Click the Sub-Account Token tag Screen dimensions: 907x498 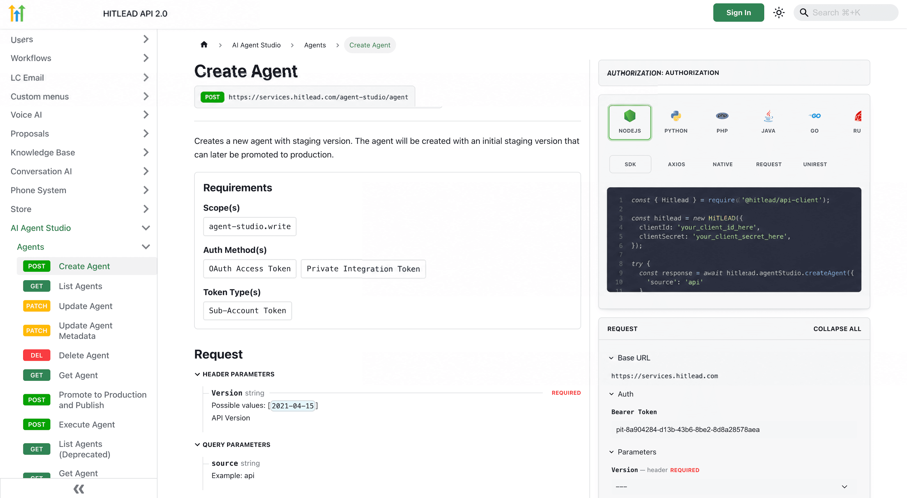point(247,310)
